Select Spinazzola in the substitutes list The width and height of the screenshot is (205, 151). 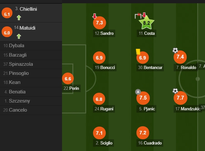(31, 64)
